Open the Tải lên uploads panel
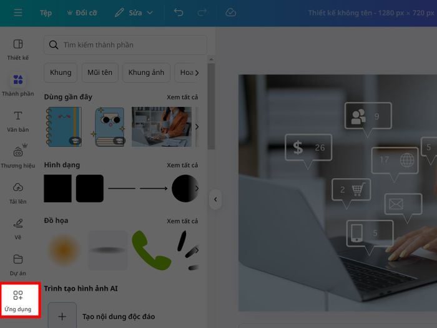Viewport: 437px width, 328px height. click(x=18, y=193)
